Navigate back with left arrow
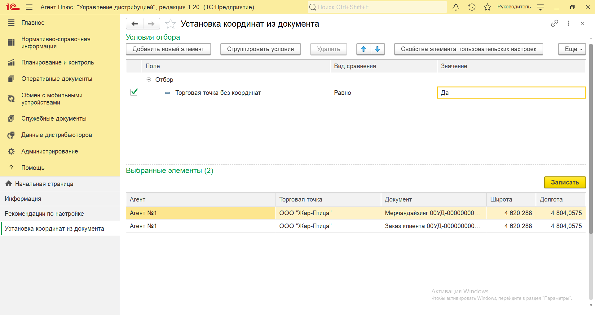This screenshot has width=595, height=315. [135, 24]
